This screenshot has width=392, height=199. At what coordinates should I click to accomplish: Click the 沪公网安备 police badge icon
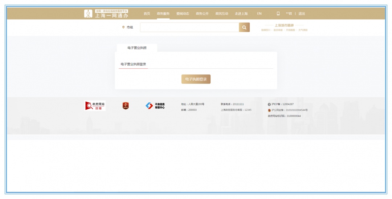269,110
